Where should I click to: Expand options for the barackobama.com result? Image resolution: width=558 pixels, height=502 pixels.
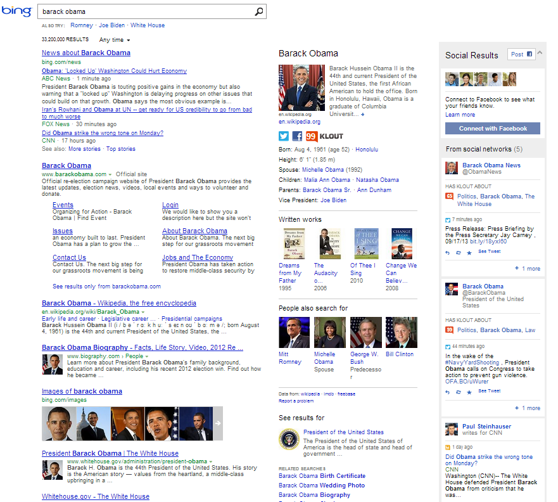point(109,172)
